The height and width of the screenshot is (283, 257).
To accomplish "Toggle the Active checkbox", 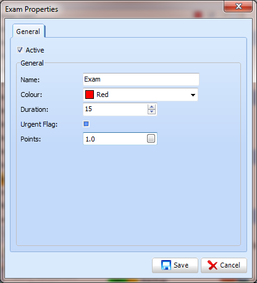I will click(20, 50).
